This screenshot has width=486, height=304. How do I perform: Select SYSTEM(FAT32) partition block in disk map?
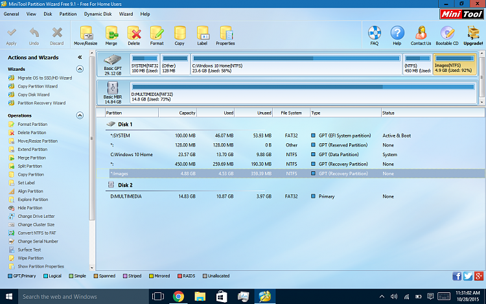[x=145, y=64]
